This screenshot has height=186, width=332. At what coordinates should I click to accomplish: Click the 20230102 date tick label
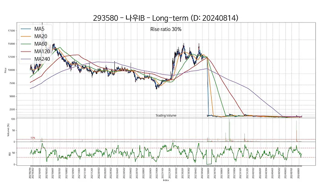coord(176,173)
